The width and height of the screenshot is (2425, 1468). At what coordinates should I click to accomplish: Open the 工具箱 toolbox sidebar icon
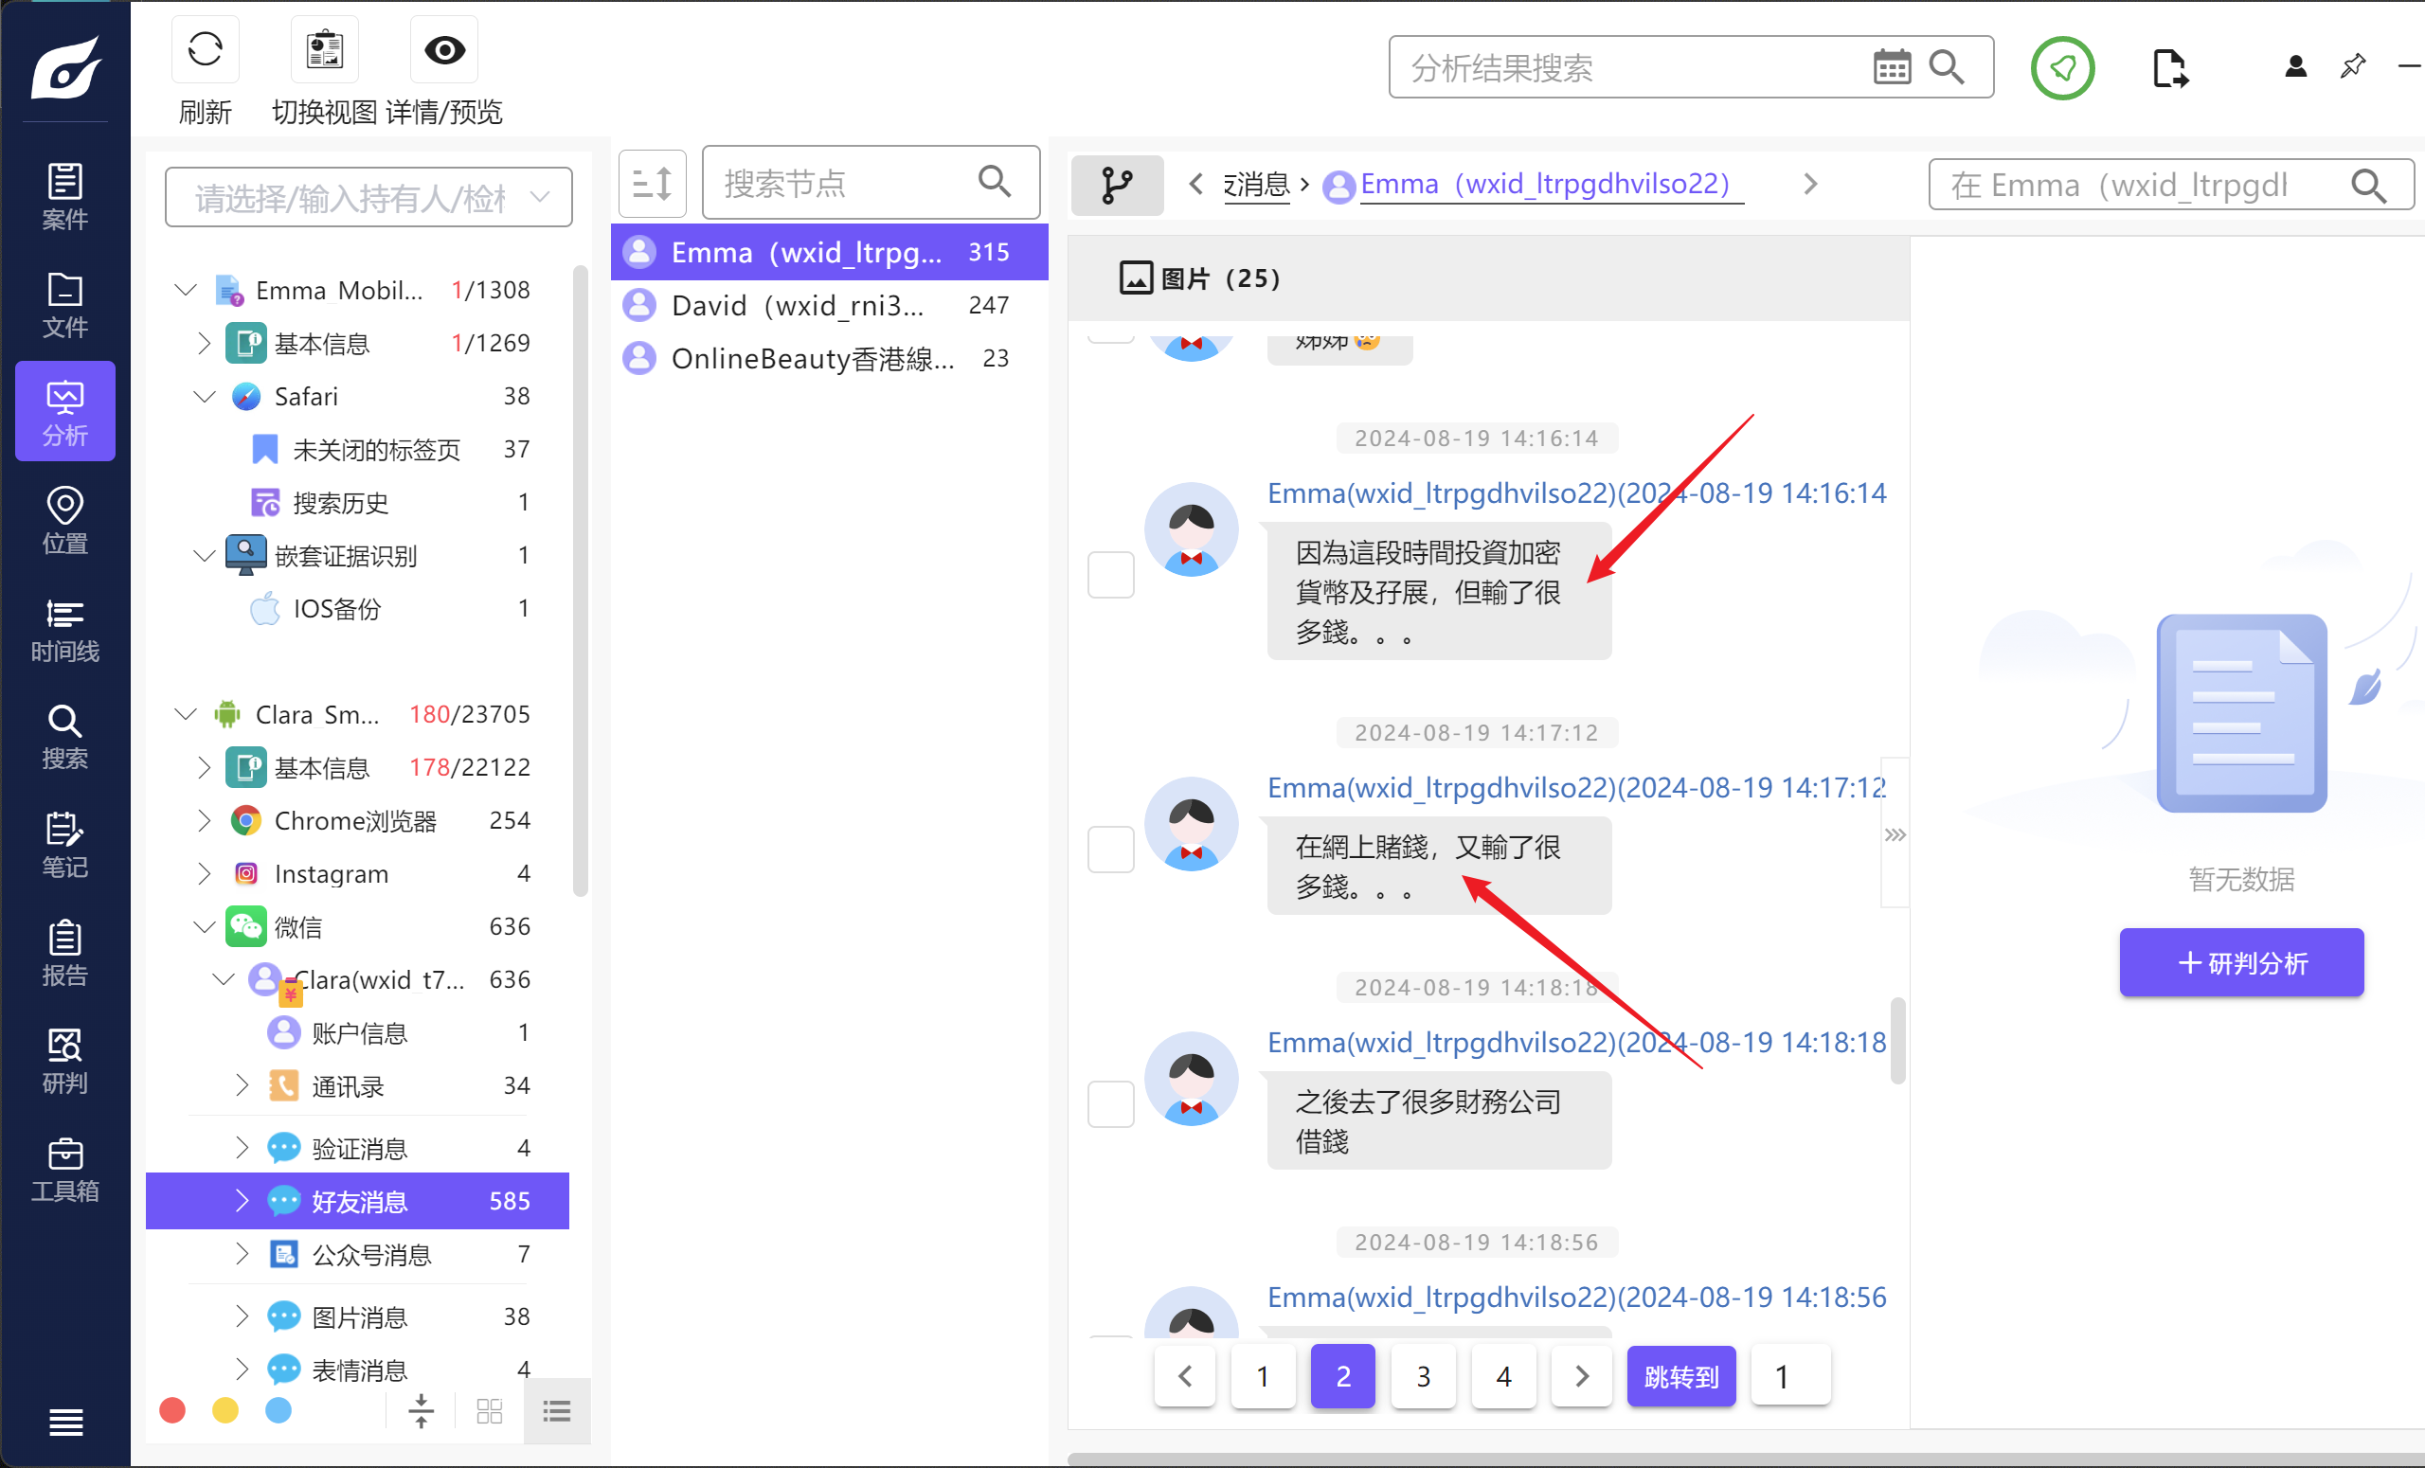tap(65, 1170)
